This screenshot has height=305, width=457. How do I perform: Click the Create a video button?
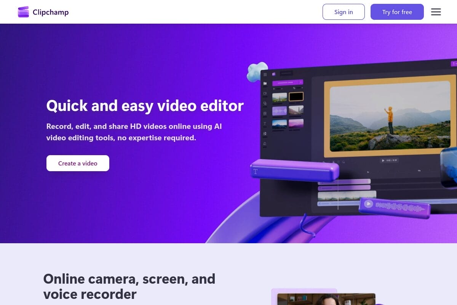(78, 163)
